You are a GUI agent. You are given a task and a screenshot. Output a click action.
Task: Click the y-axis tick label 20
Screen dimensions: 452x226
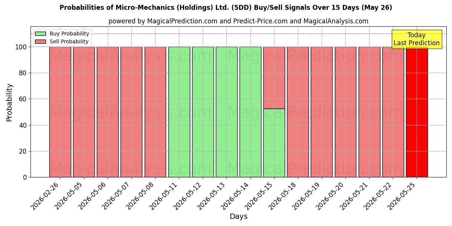pos(23,151)
